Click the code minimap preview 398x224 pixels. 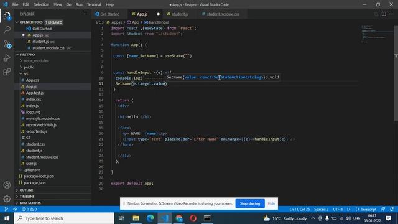376,34
